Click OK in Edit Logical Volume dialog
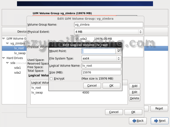This screenshot has width=170, height=127. [111, 86]
